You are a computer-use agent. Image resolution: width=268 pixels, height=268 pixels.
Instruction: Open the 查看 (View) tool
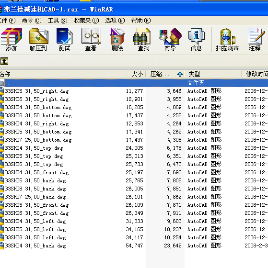click(91, 39)
